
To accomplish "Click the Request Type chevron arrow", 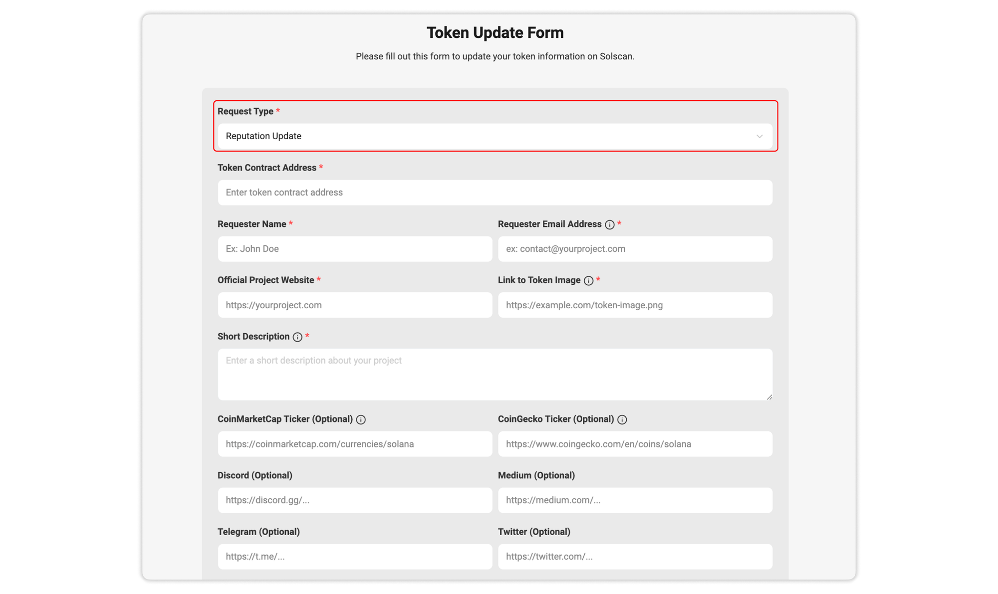I will pyautogui.click(x=759, y=136).
